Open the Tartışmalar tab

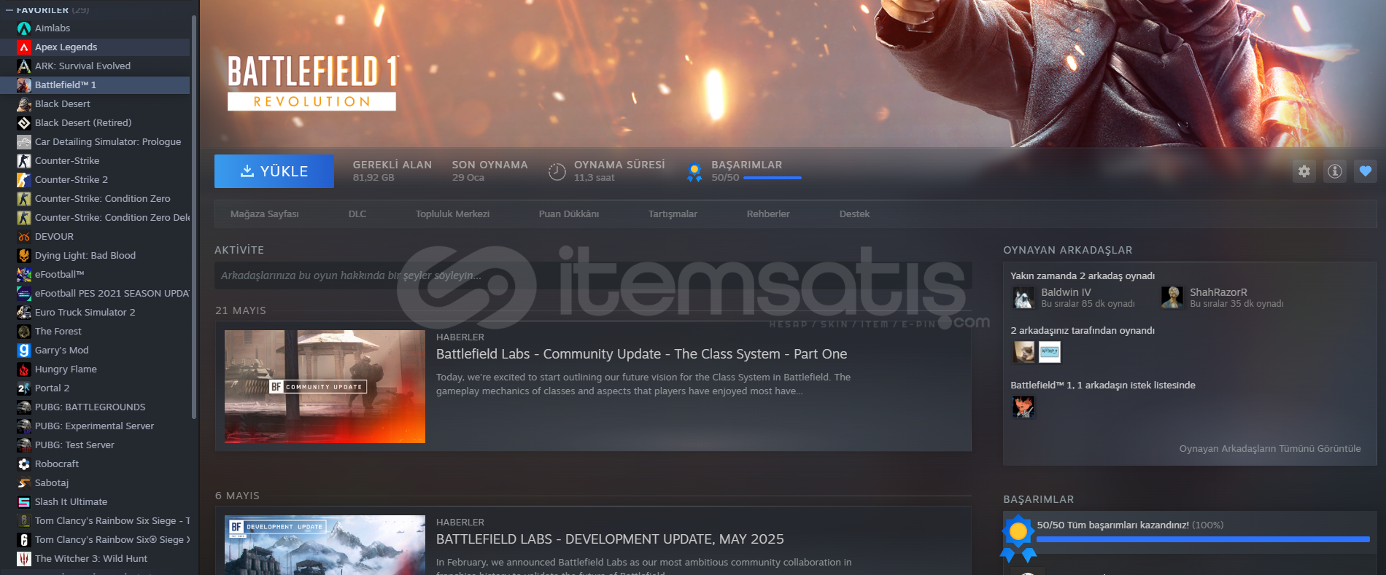[x=673, y=214]
